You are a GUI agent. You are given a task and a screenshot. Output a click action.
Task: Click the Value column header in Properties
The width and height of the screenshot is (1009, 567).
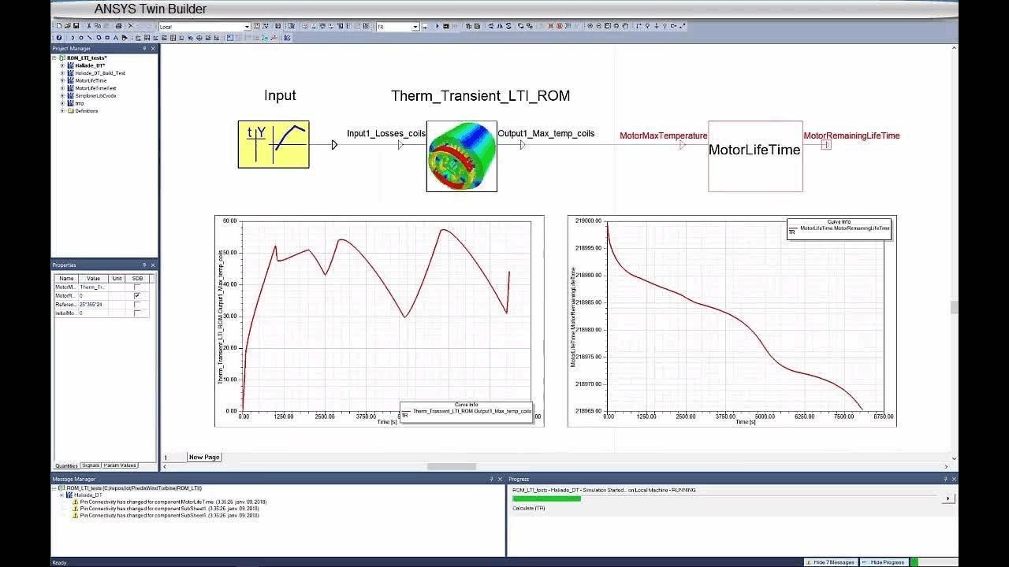tap(94, 278)
